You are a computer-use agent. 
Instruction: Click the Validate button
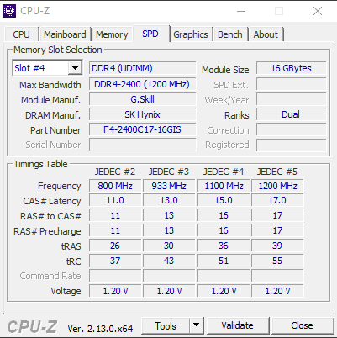coord(237,325)
